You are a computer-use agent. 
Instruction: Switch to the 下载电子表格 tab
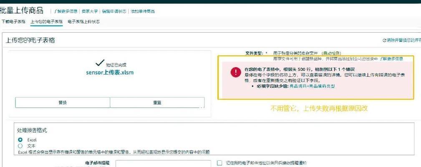(13, 22)
